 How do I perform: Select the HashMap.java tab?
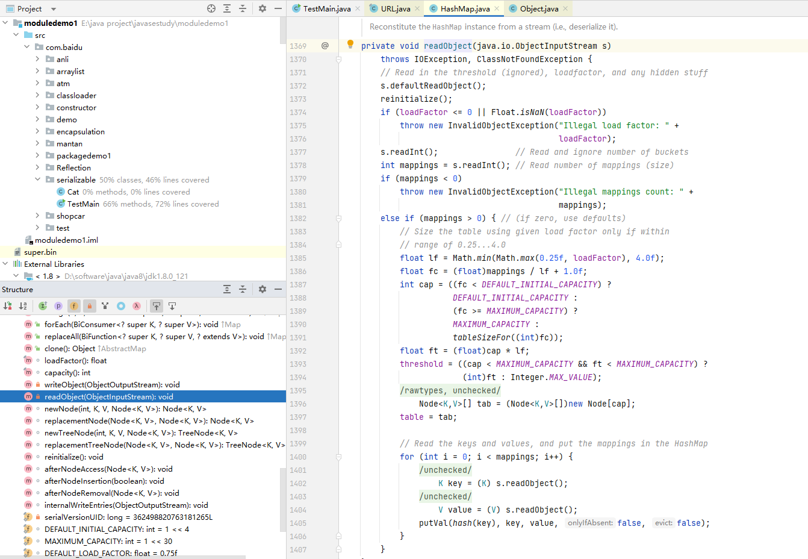tap(465, 8)
